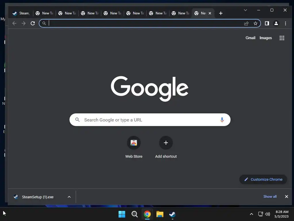Close the active New Tab
The width and height of the screenshot is (294, 221).
click(210, 13)
